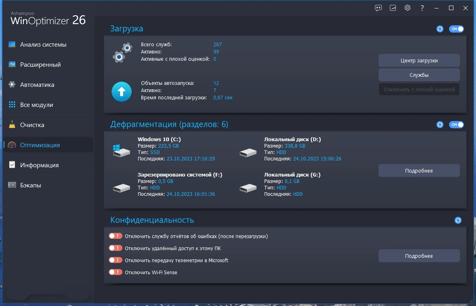Open Анализ системы section

pyautogui.click(x=48, y=45)
